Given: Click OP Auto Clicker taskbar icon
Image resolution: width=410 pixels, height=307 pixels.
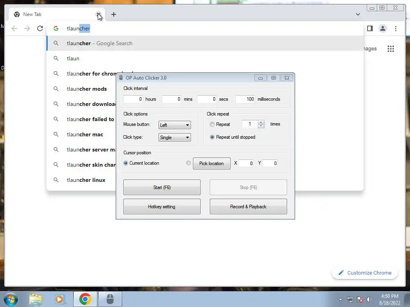Looking at the screenshot, I should [x=110, y=299].
